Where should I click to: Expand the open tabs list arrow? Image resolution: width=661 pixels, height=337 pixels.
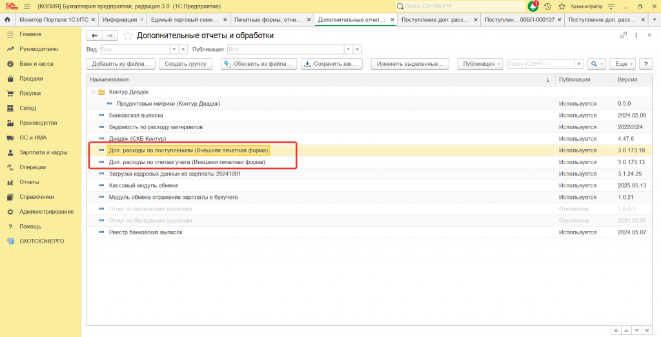point(655,20)
